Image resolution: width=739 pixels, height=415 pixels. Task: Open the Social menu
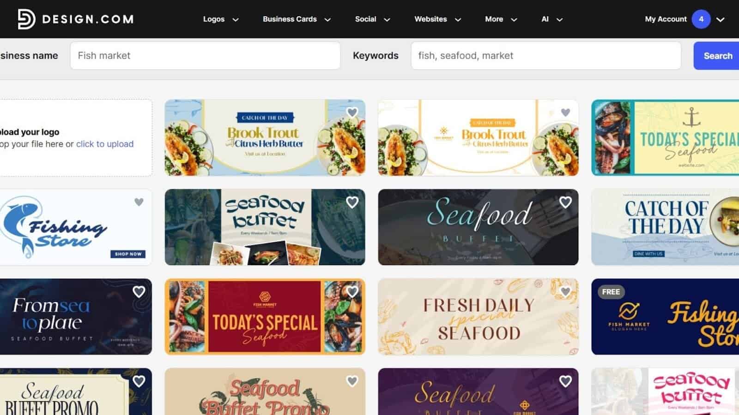[x=372, y=19]
